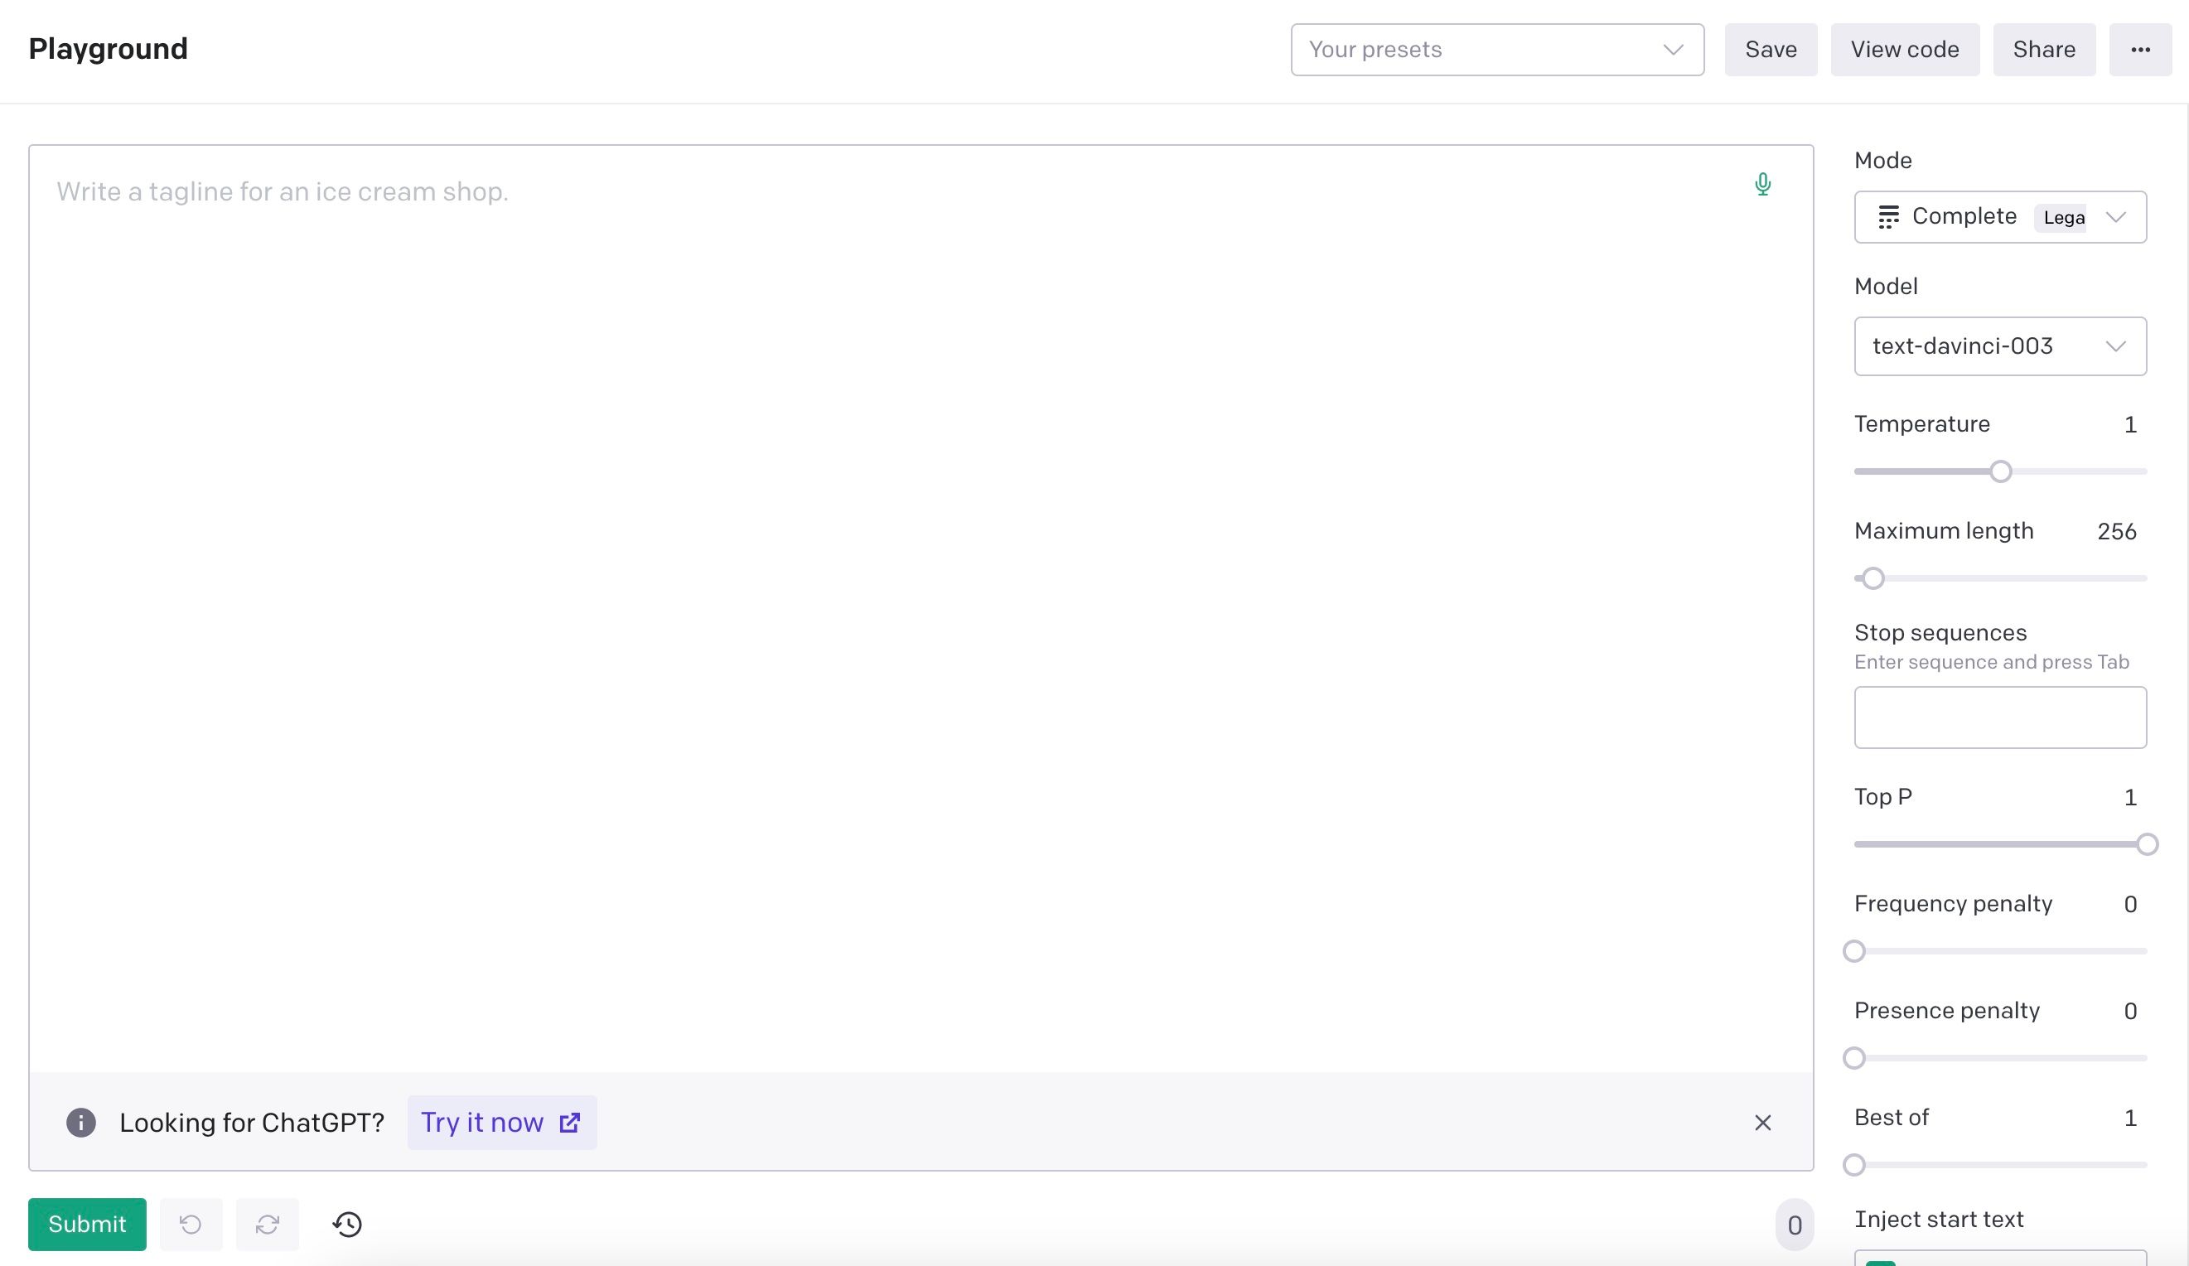
Task: Click the undo icon below the prompt area
Action: tap(191, 1225)
